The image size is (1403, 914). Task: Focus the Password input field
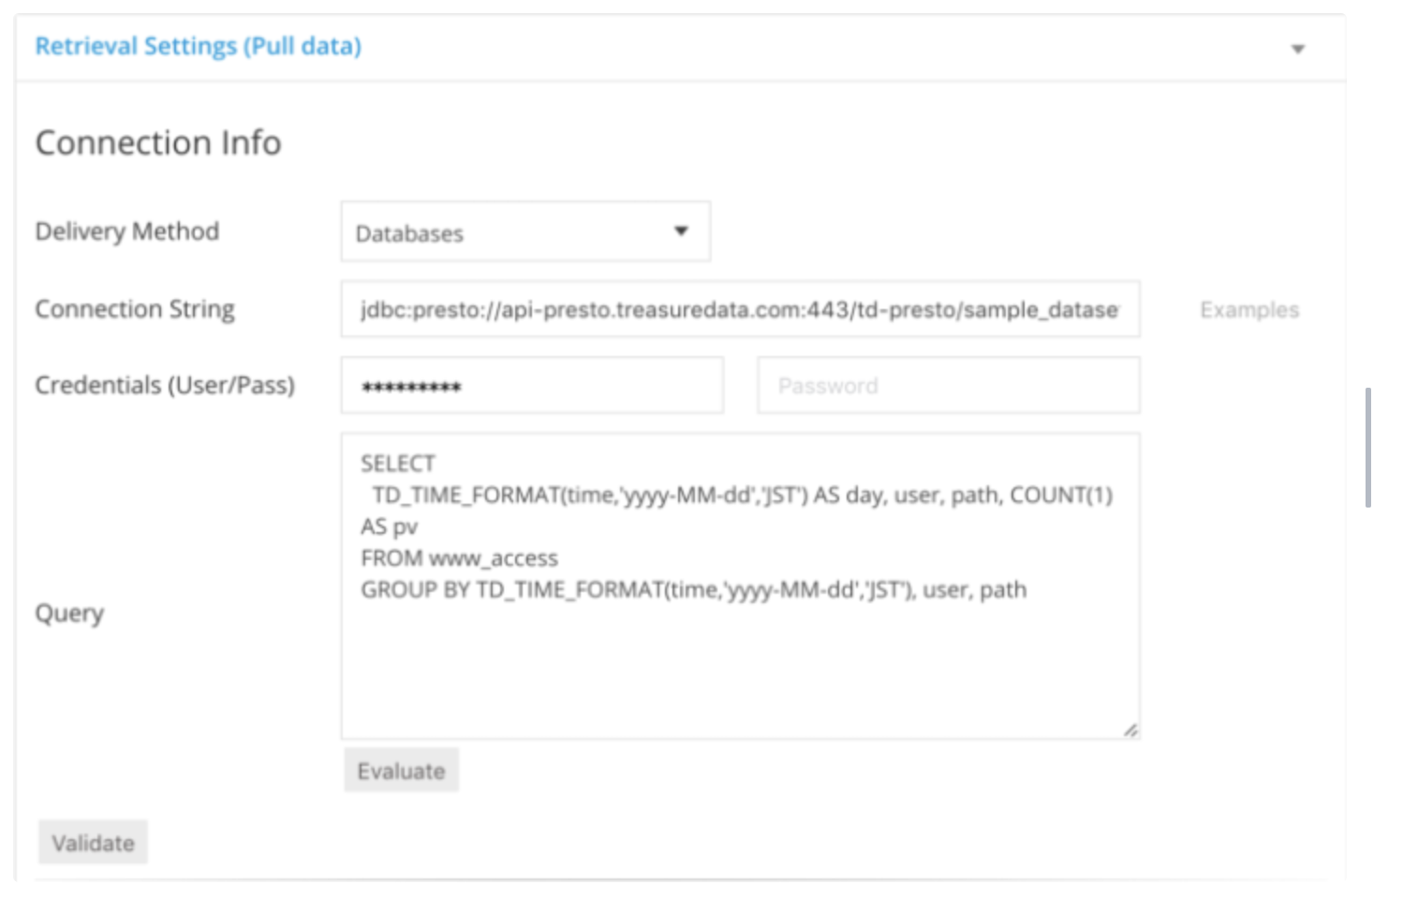(x=947, y=386)
